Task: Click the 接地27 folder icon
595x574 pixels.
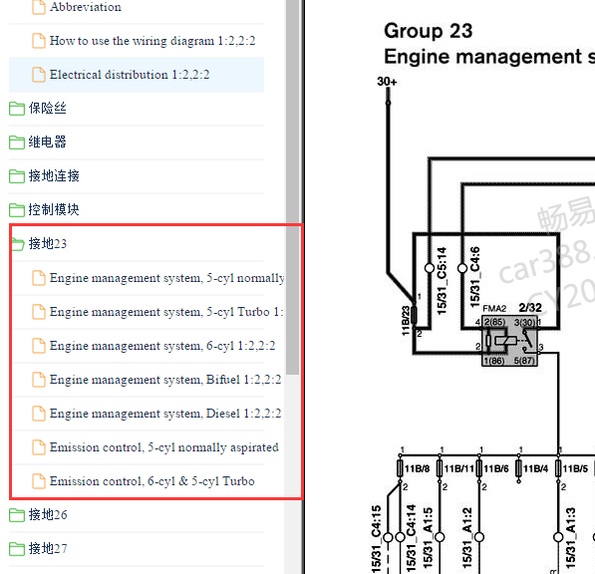Action: coord(17,548)
